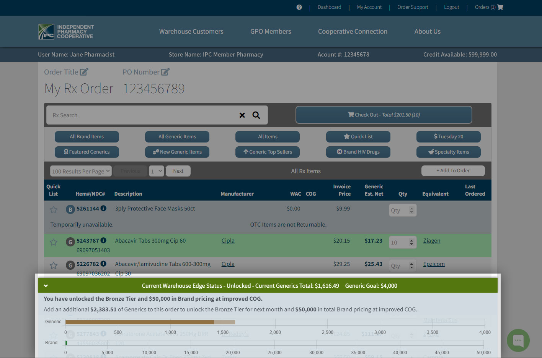Star the Abacavir/lamivudine Tabs item
Viewport: 542px width, 358px height.
tap(54, 266)
